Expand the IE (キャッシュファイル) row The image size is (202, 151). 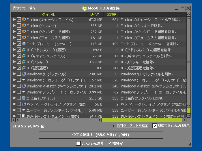click(14, 56)
